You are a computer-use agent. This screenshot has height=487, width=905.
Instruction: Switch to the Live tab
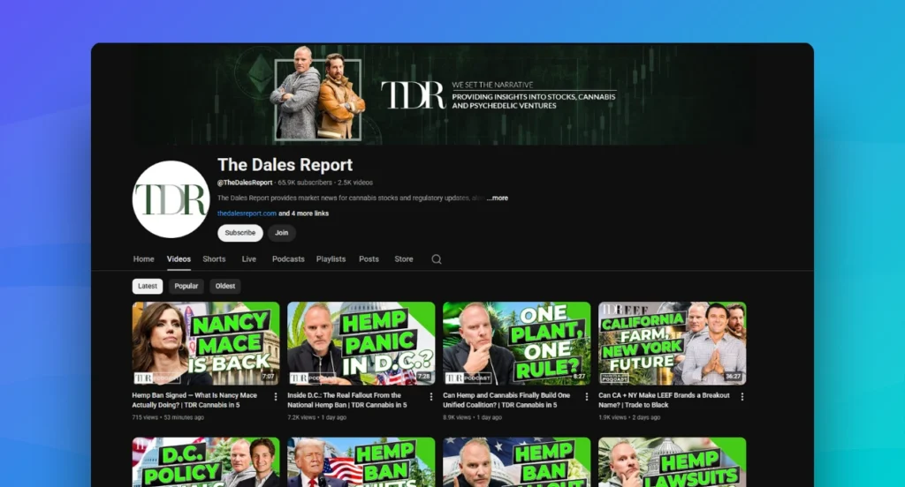248,259
